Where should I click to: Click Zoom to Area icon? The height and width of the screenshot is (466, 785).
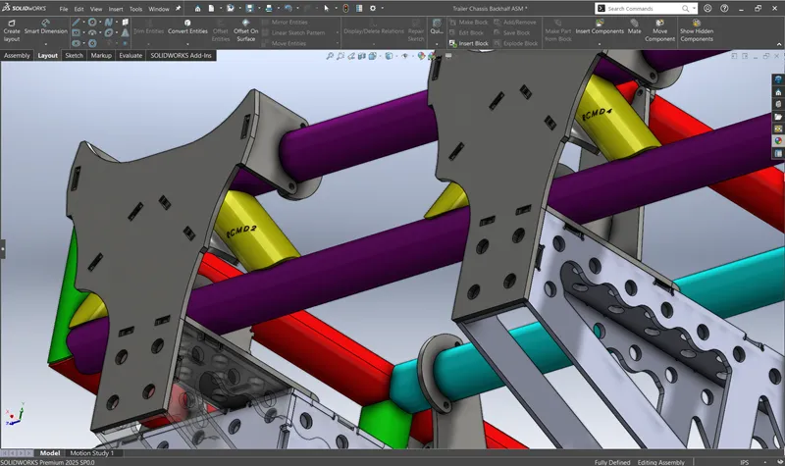click(340, 56)
